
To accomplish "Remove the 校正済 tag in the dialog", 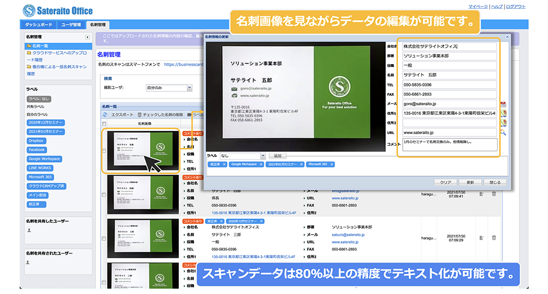I will [x=224, y=164].
